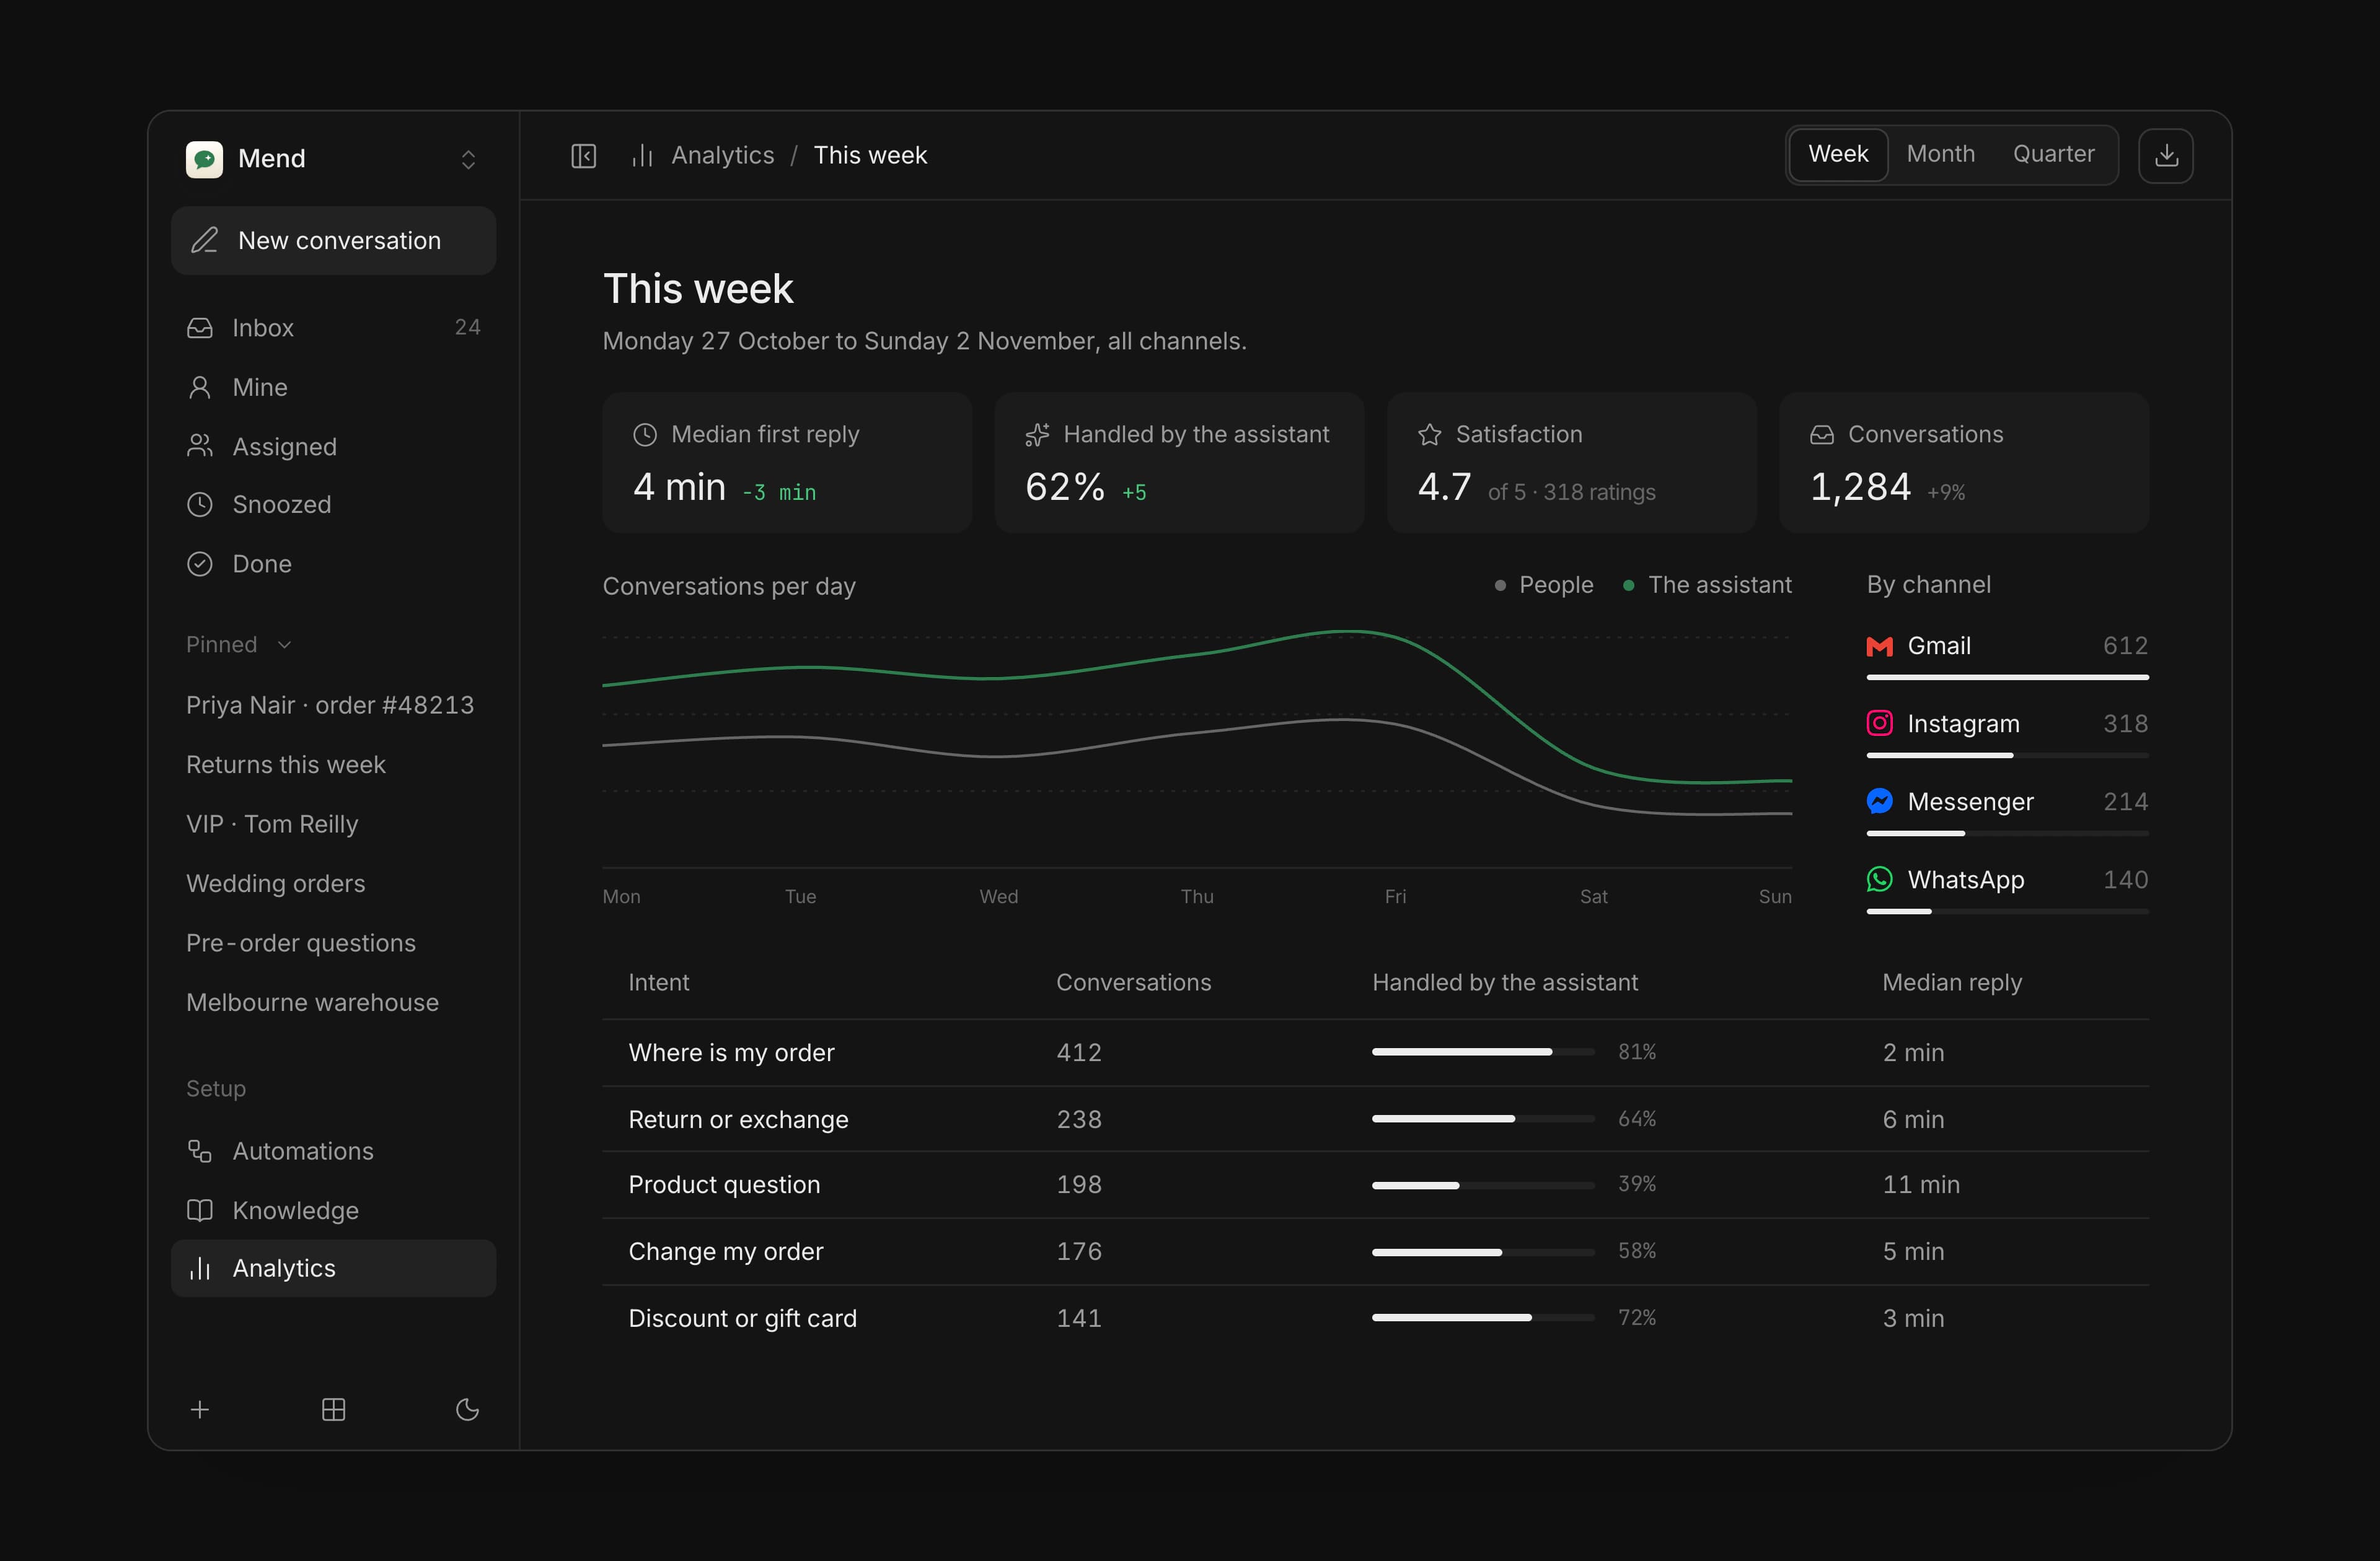
Task: Open the Product question row
Action: point(1375,1184)
